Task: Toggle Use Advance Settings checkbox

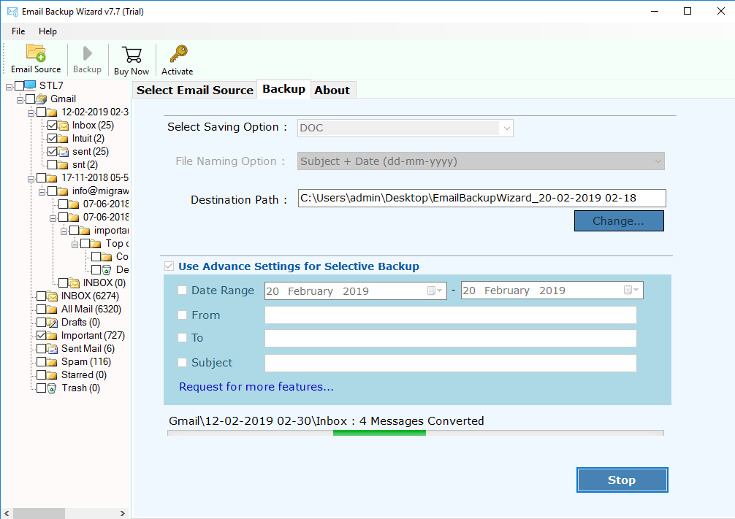Action: 170,266
